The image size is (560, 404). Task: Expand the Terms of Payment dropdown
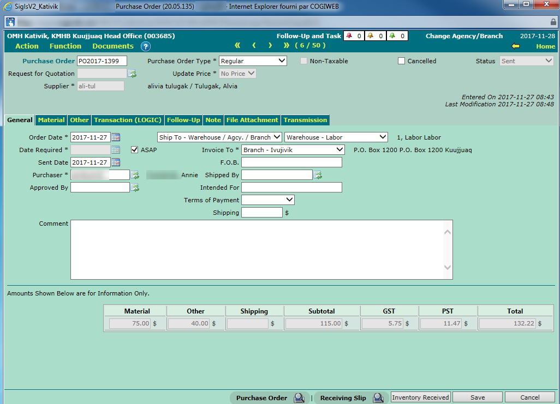tap(267, 200)
